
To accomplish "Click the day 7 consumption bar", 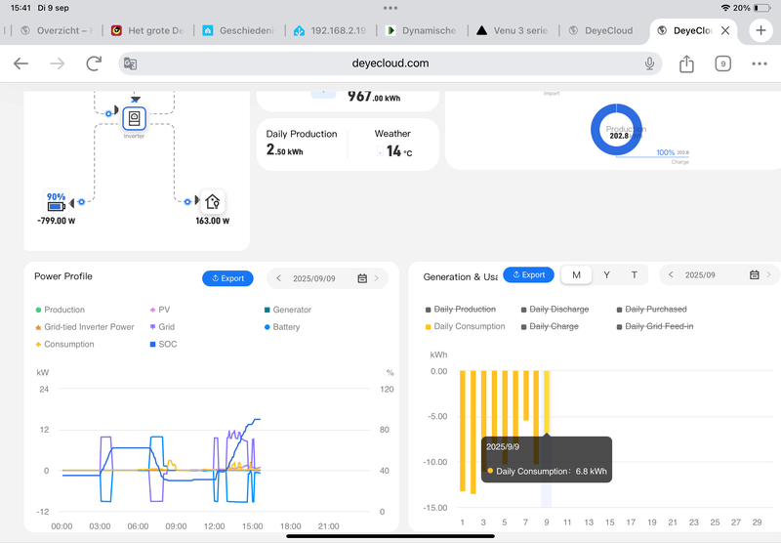I will click(x=526, y=396).
